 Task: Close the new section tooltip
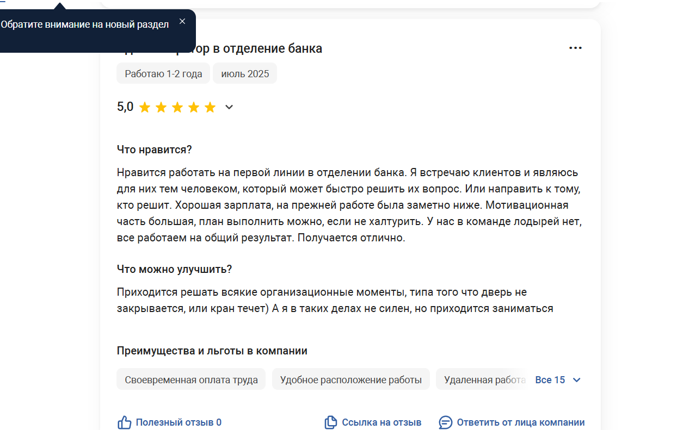click(182, 21)
